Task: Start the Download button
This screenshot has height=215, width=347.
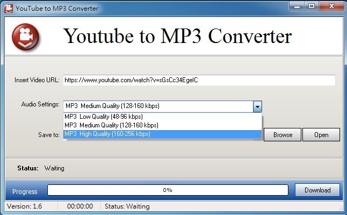Action: point(317,190)
